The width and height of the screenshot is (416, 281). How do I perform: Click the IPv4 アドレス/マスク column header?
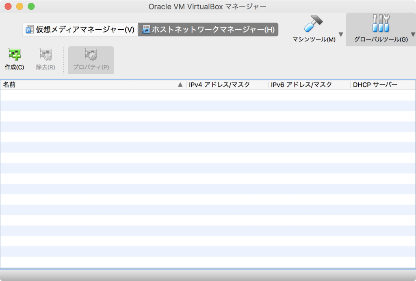point(227,85)
